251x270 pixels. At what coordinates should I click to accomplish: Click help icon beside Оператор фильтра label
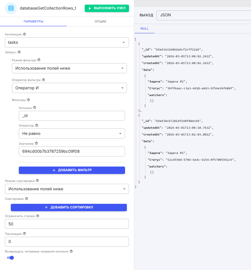(43, 80)
